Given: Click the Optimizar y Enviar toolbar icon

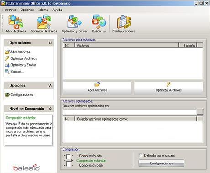Looking at the screenshot, I should [x=74, y=22].
